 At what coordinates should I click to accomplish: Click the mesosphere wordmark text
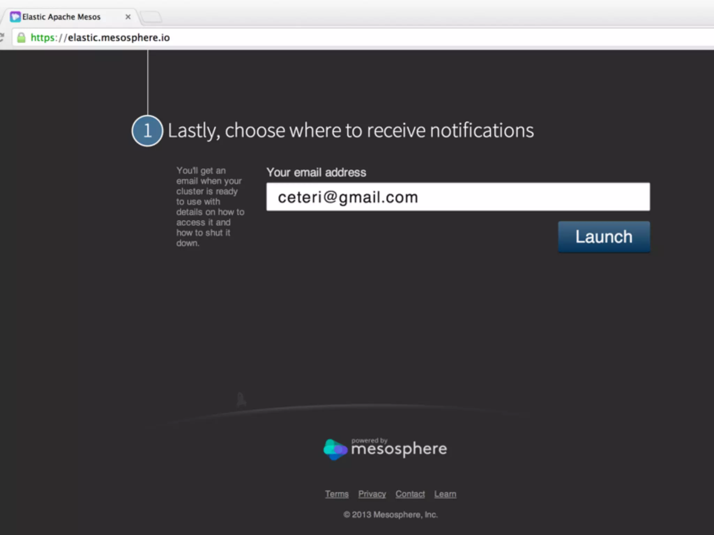click(x=399, y=449)
